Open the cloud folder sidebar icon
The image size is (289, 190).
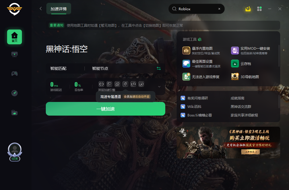coord(15,112)
